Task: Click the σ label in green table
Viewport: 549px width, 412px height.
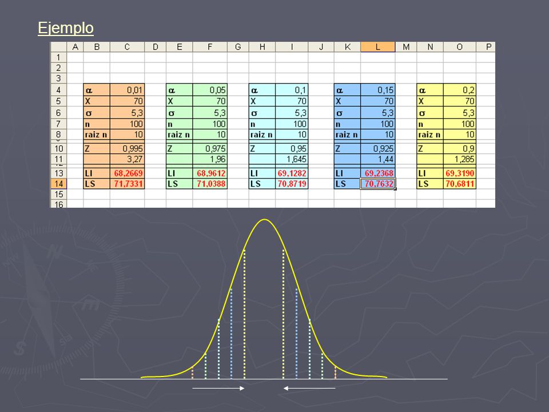Action: [179, 113]
